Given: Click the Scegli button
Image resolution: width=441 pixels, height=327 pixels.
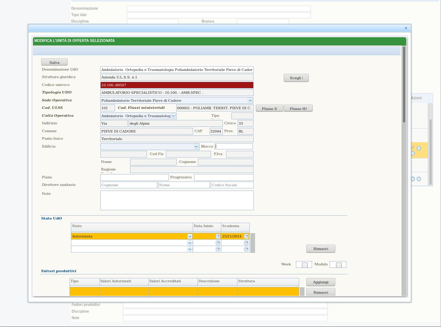Looking at the screenshot, I should (x=296, y=78).
